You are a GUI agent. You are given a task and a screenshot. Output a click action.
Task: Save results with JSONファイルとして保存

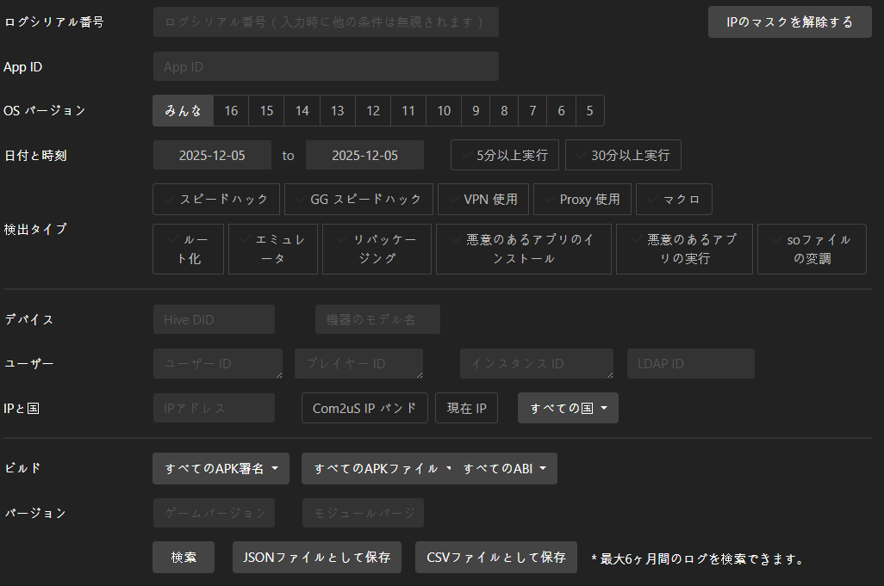click(317, 557)
